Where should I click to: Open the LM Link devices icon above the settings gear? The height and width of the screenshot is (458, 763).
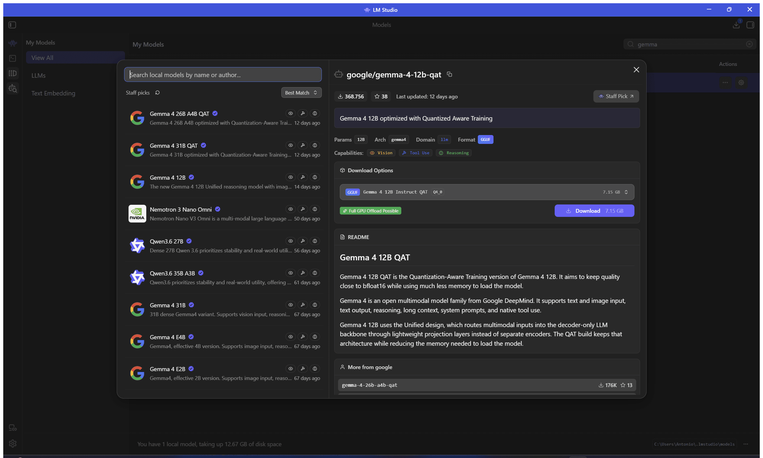13,428
